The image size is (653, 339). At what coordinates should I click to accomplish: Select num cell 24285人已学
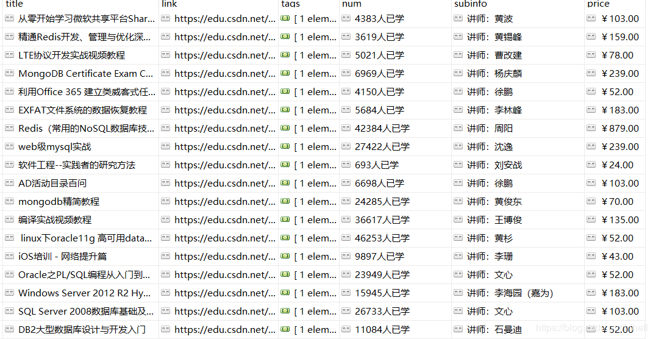(396, 202)
